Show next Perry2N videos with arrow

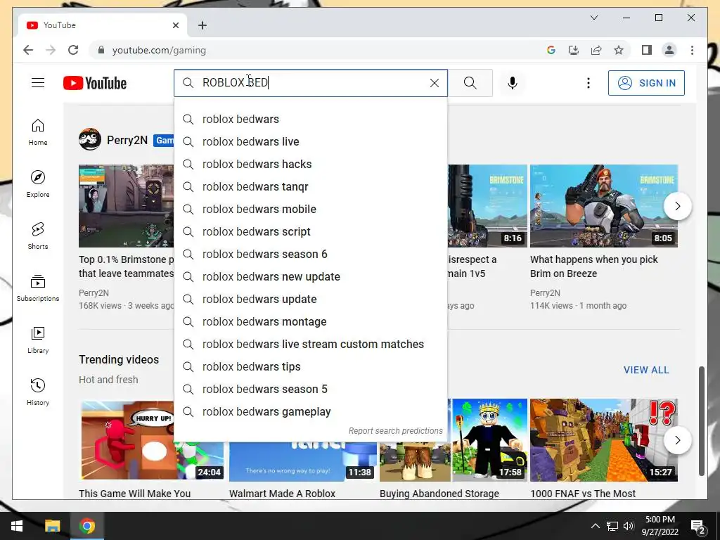click(x=677, y=206)
